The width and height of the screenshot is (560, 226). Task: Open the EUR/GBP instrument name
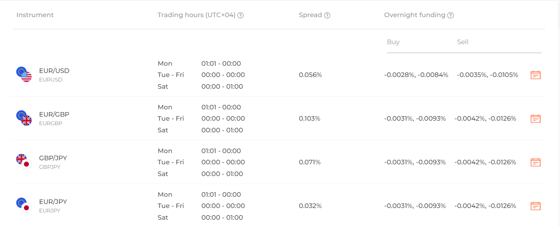click(54, 114)
